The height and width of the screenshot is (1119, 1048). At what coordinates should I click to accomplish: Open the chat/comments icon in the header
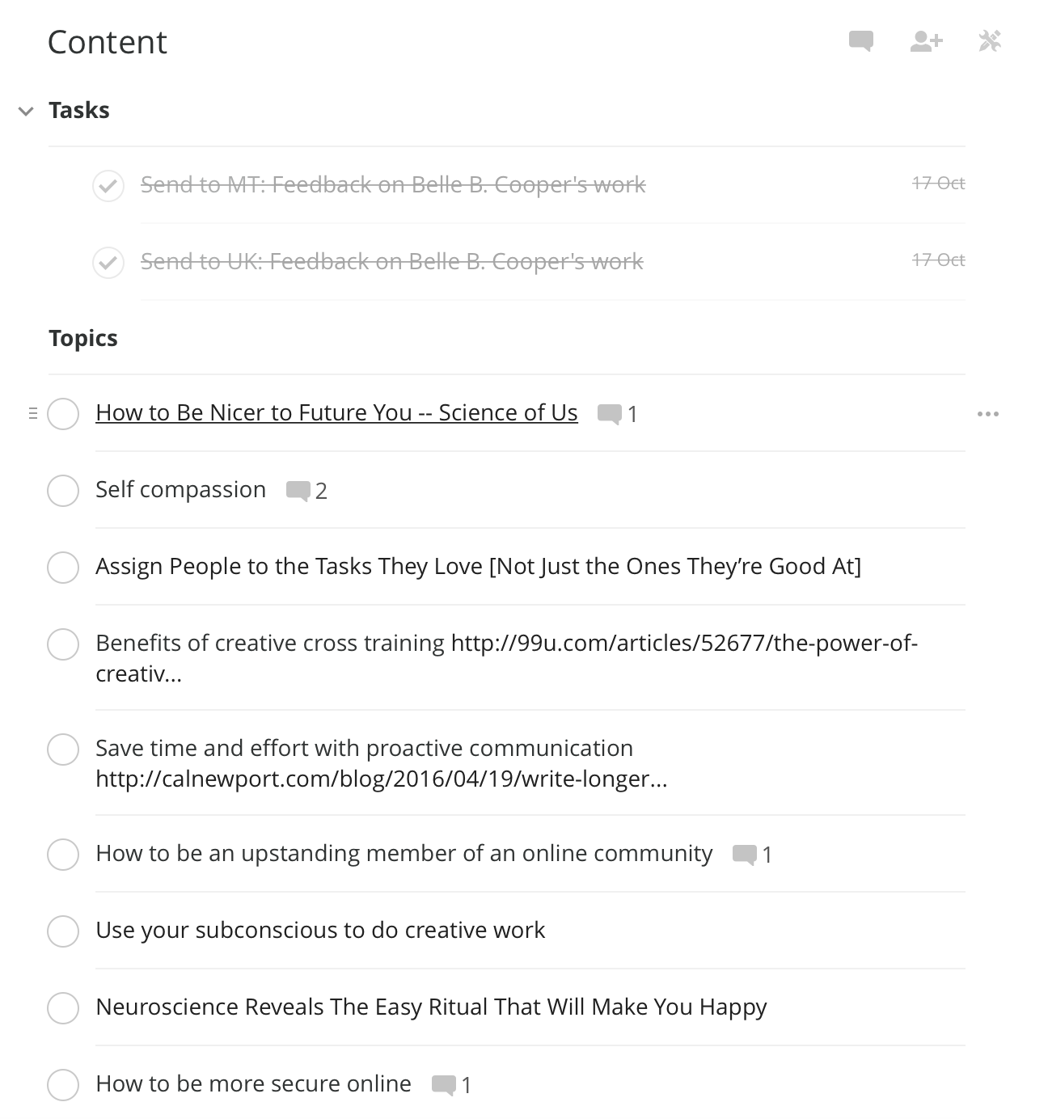click(860, 40)
